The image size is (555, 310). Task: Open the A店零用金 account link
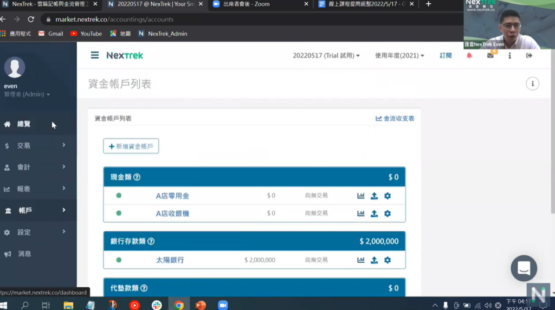point(172,196)
